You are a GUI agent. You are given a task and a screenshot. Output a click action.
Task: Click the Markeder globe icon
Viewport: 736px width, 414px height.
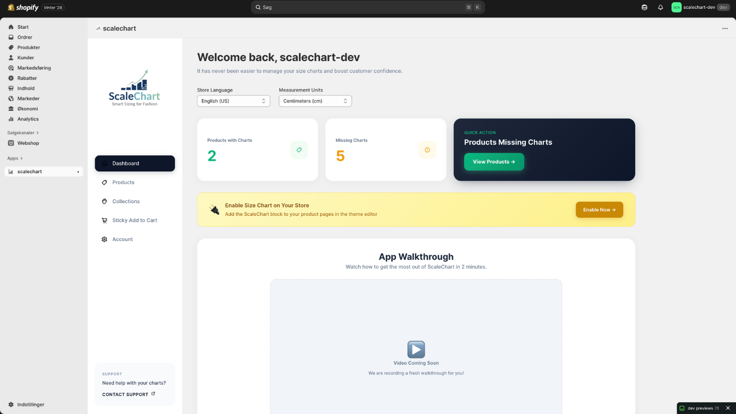(11, 98)
